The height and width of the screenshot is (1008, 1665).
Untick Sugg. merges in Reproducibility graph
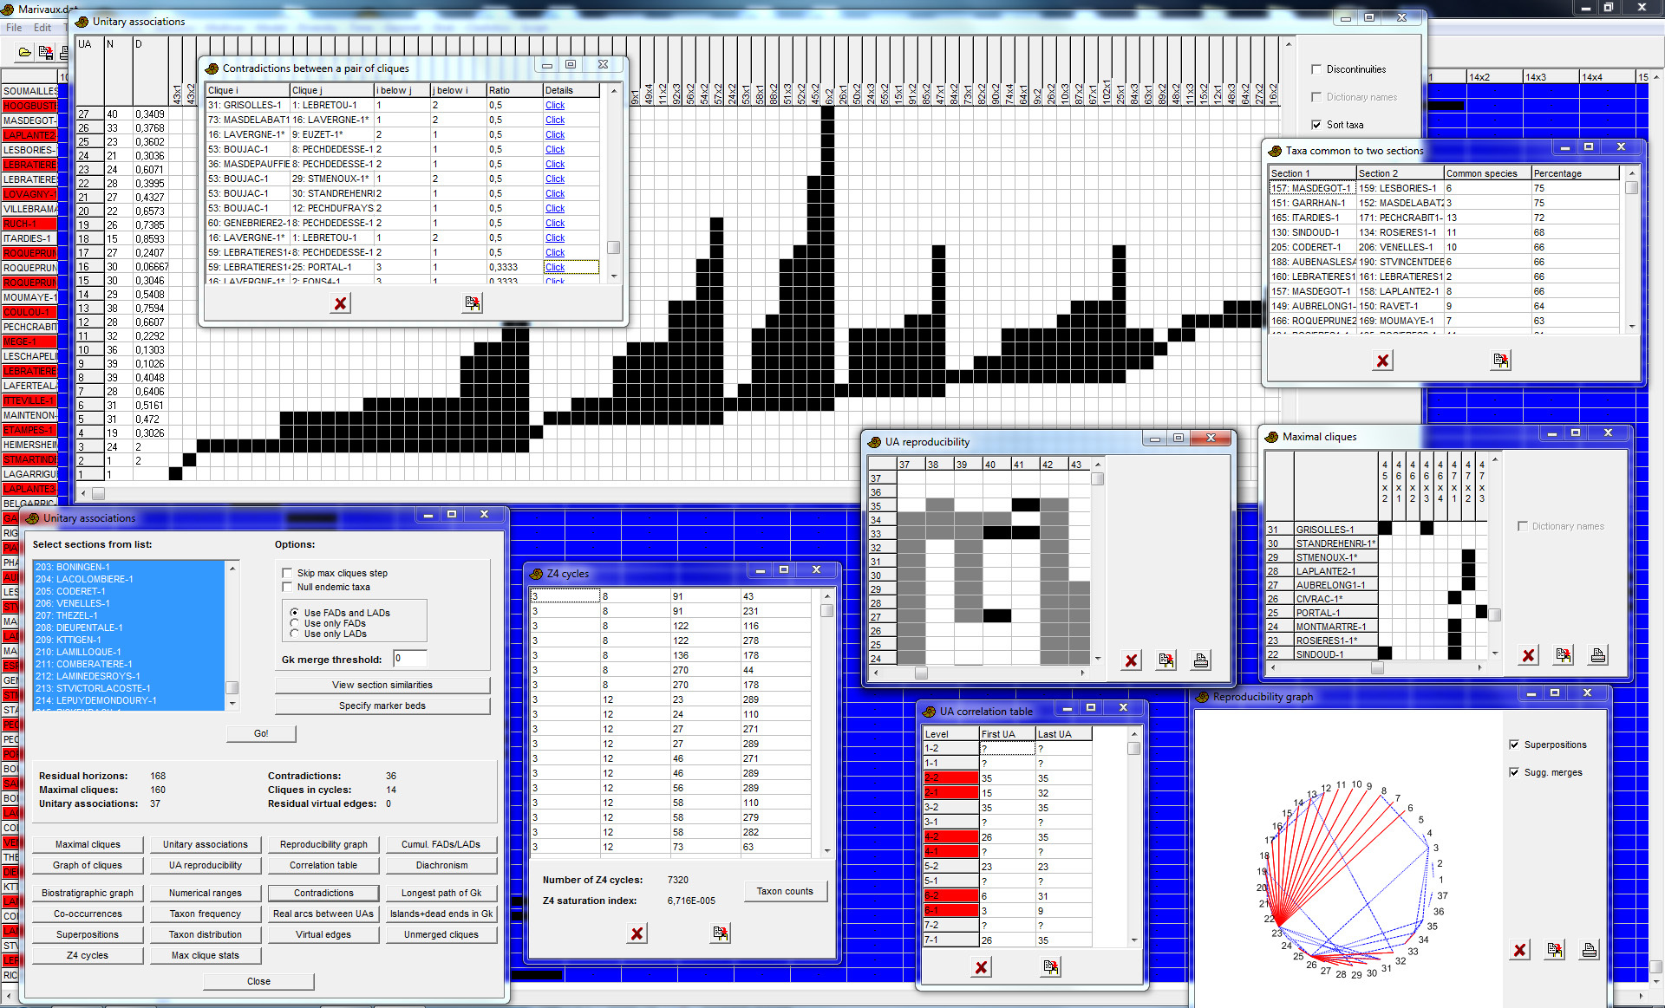click(1514, 772)
